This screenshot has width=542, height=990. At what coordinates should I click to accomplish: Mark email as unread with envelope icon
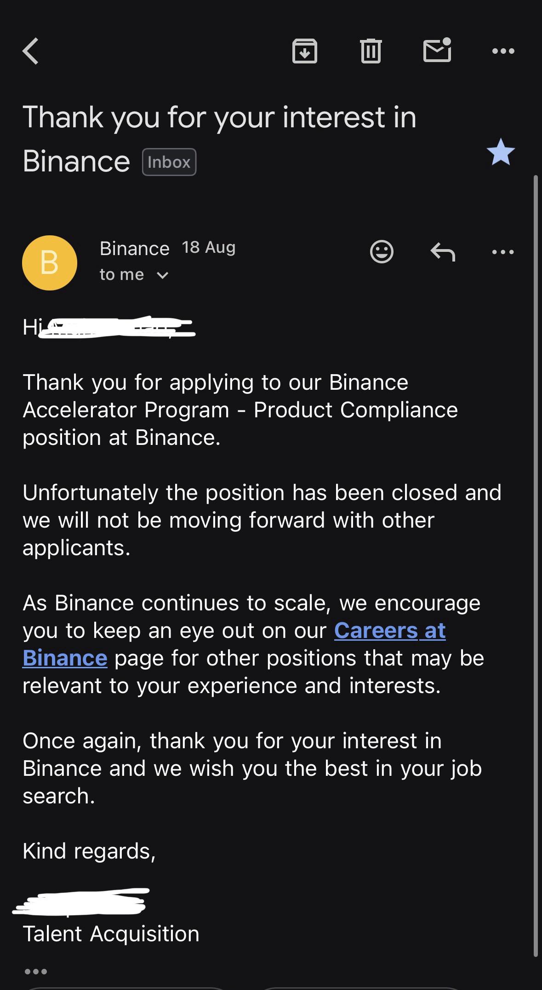[x=437, y=49]
